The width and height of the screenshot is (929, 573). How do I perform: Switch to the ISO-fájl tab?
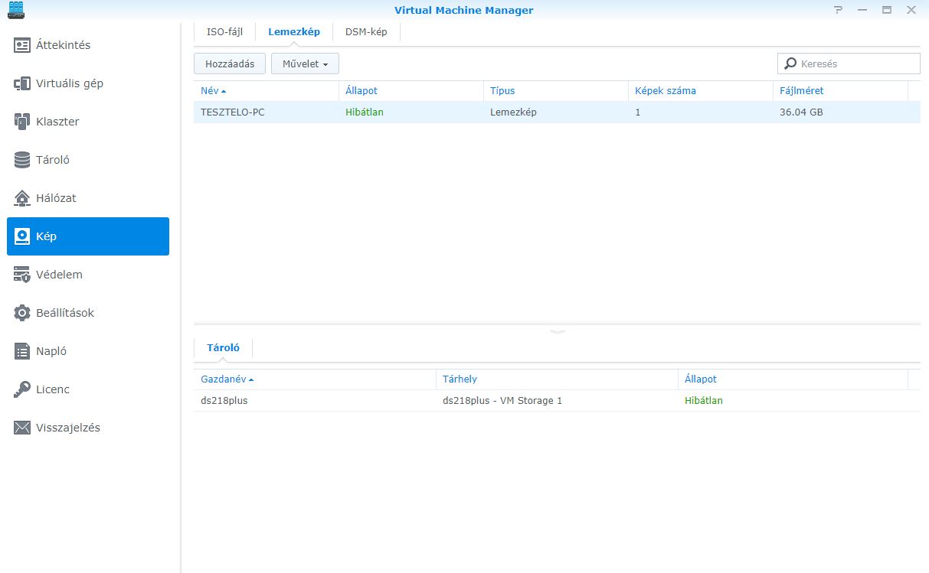pos(224,32)
